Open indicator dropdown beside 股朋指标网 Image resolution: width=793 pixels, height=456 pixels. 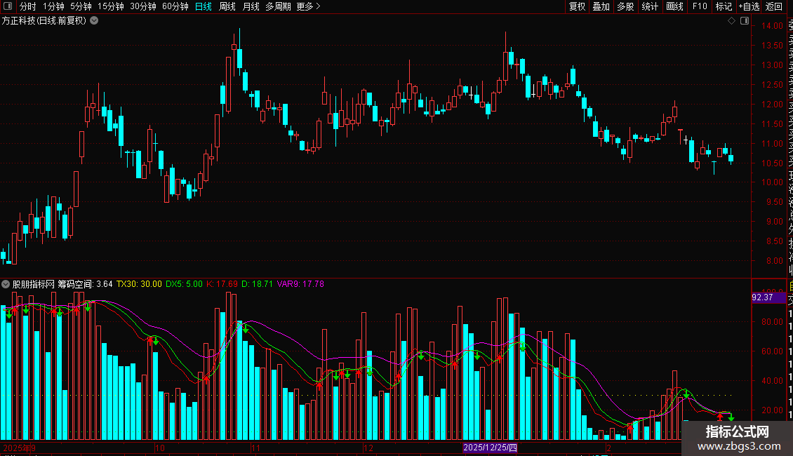pos(6,284)
